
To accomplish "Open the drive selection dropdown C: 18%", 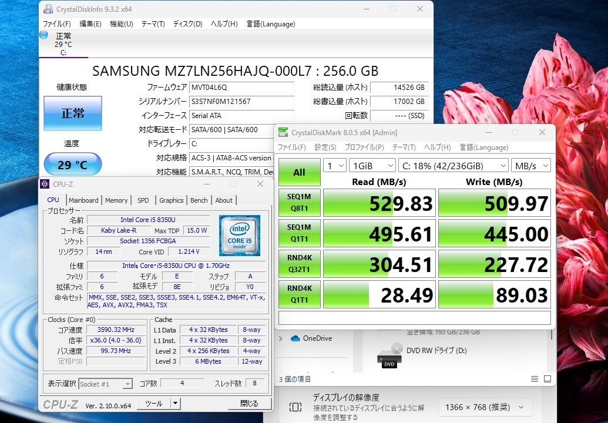I will click(x=454, y=166).
